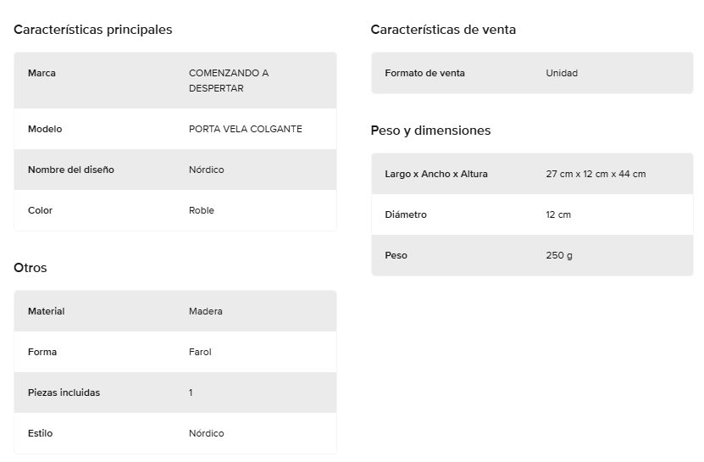Click the Otros section heading

click(30, 268)
